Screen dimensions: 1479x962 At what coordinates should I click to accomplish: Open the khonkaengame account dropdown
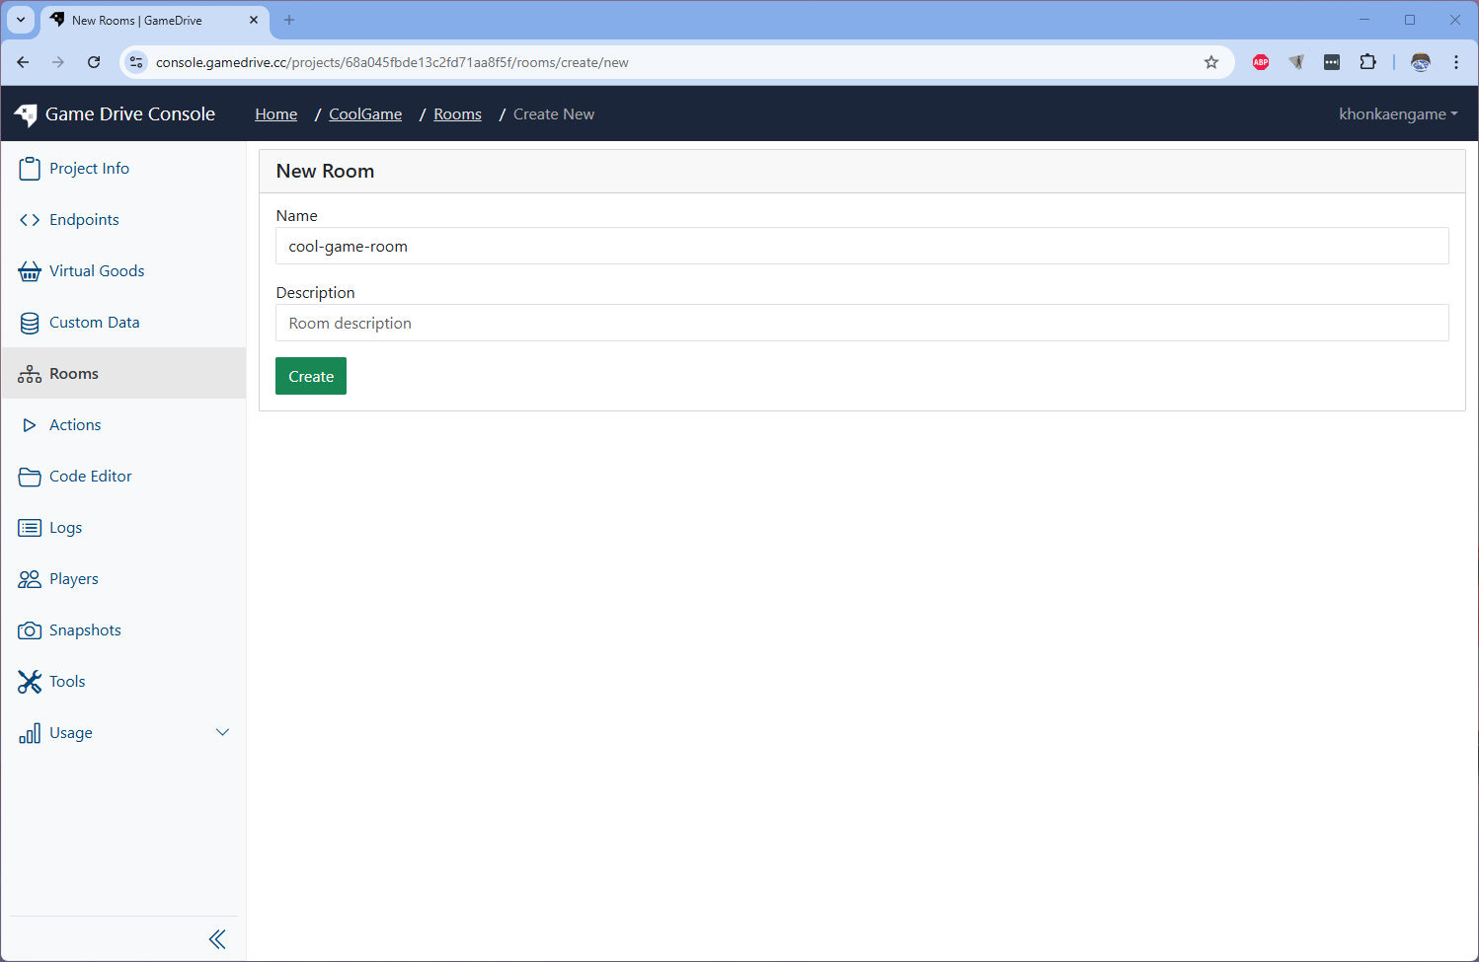pos(1397,114)
